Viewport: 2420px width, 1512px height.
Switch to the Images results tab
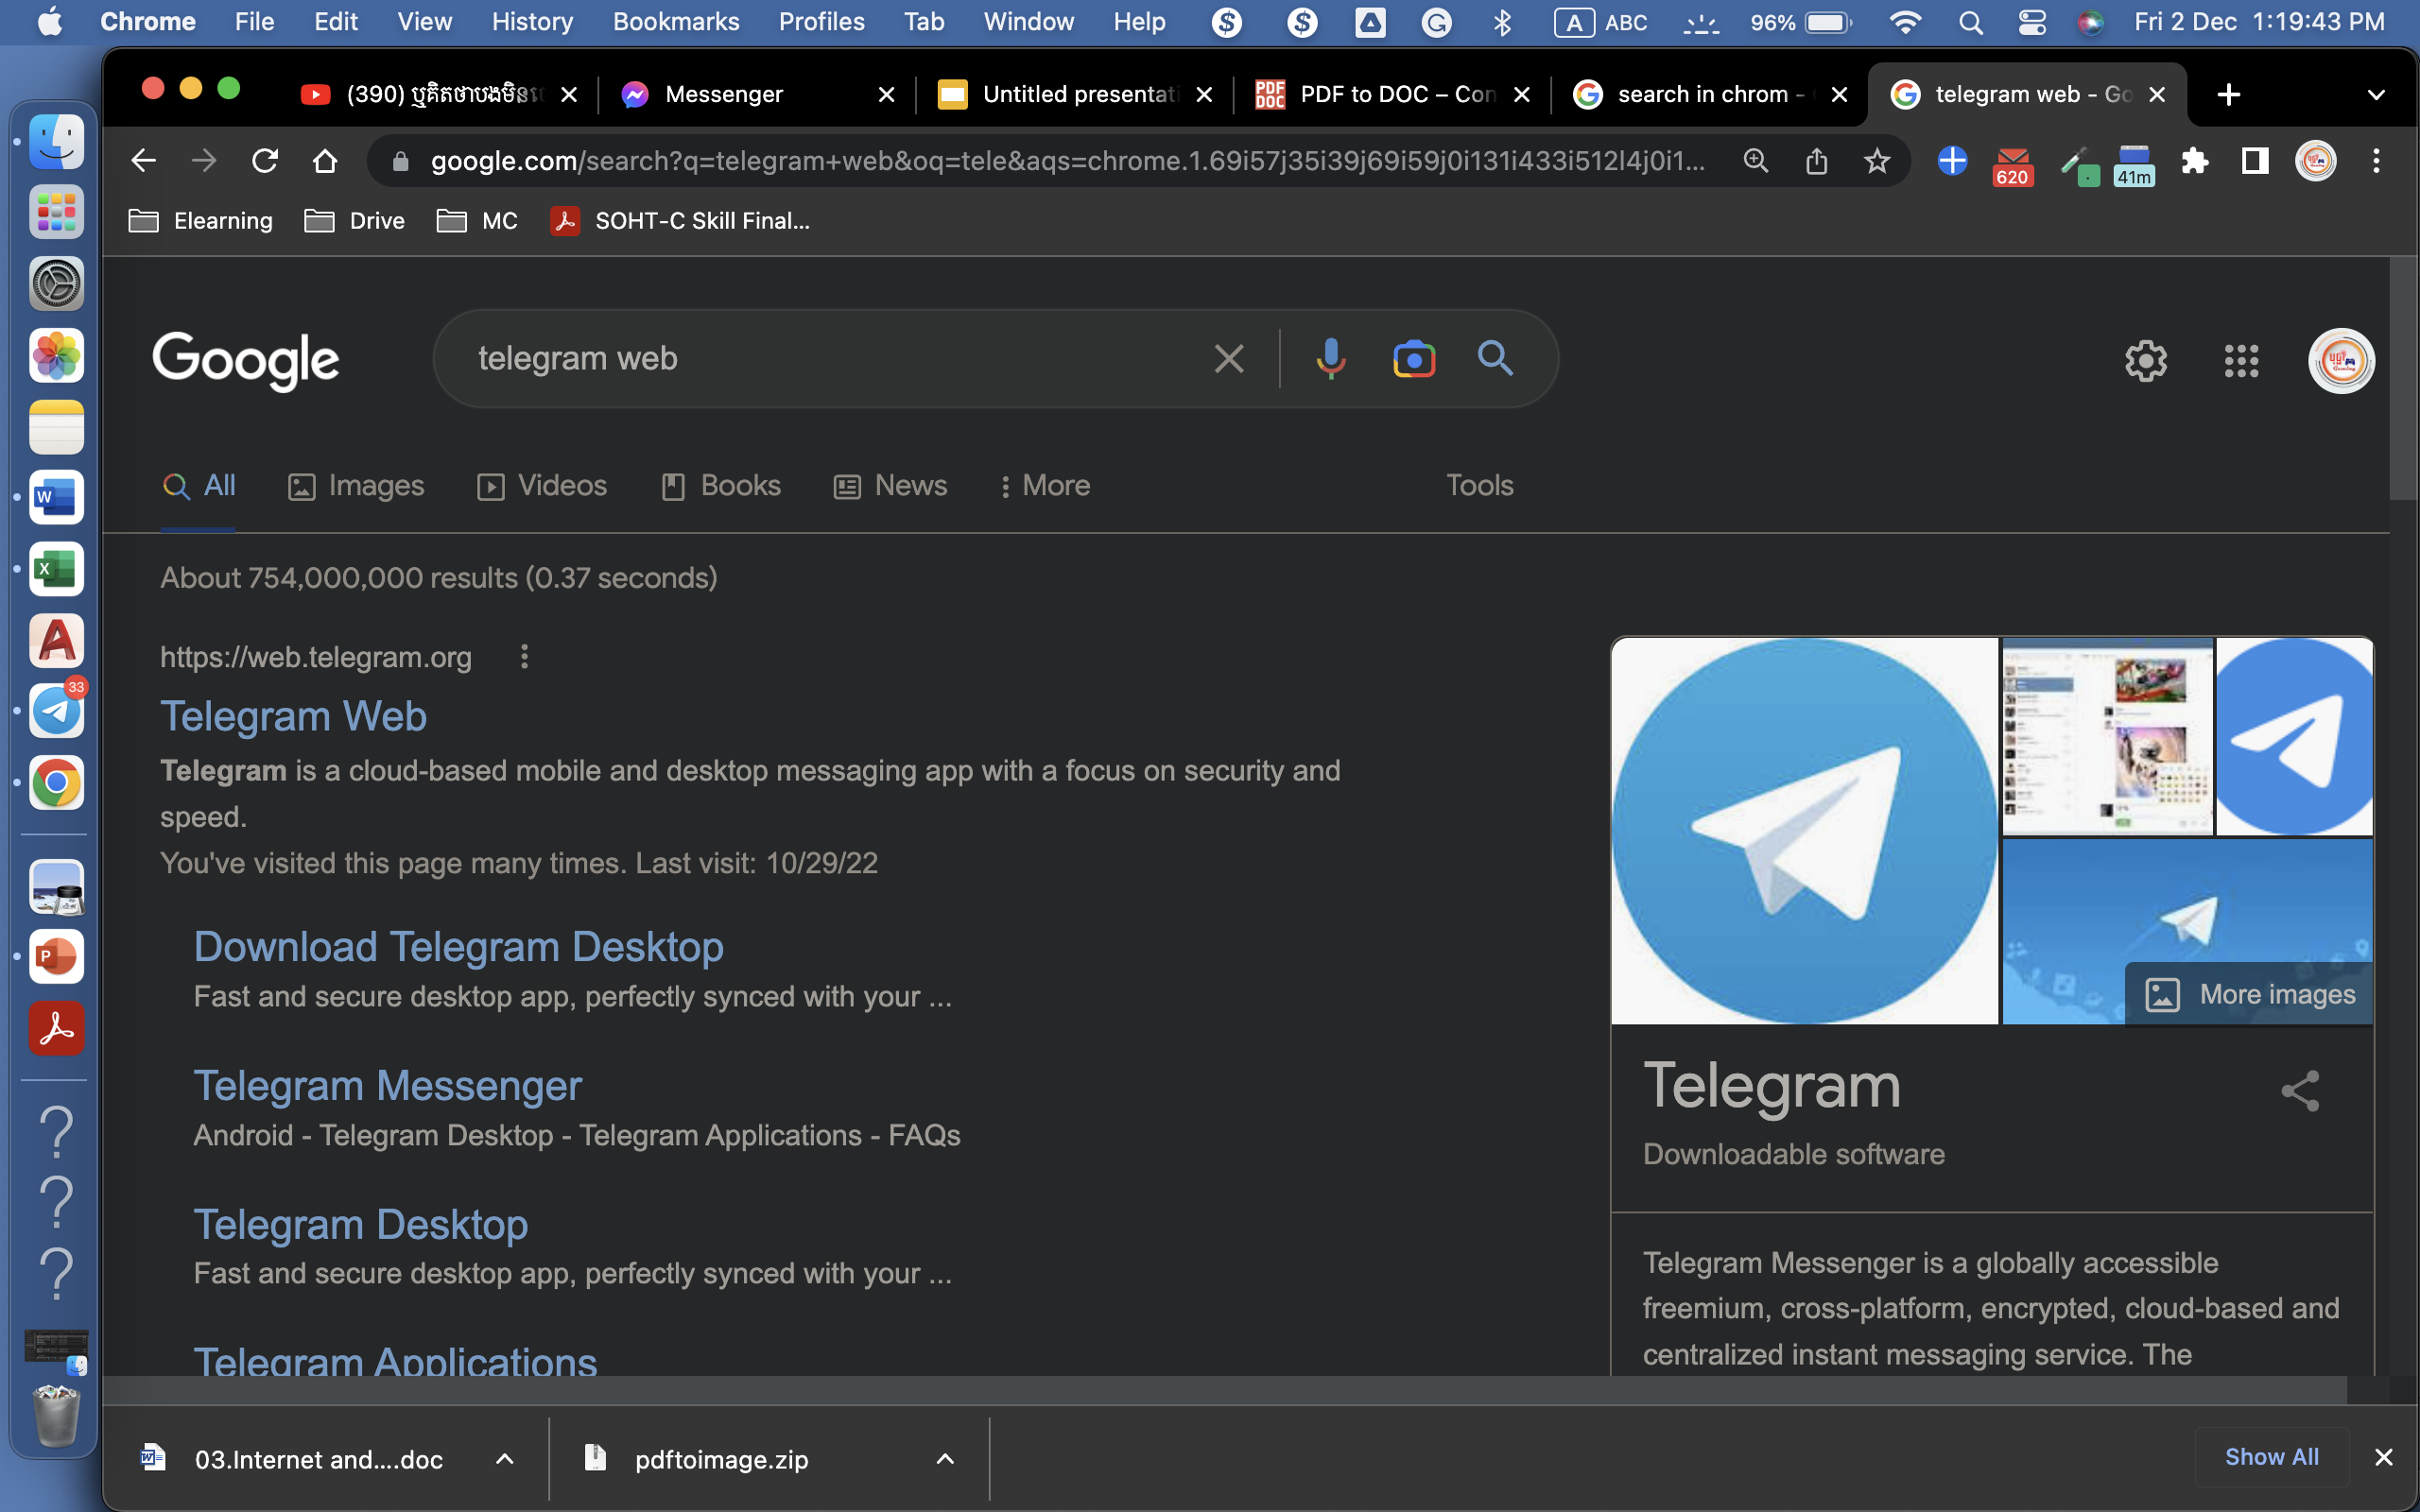click(356, 486)
